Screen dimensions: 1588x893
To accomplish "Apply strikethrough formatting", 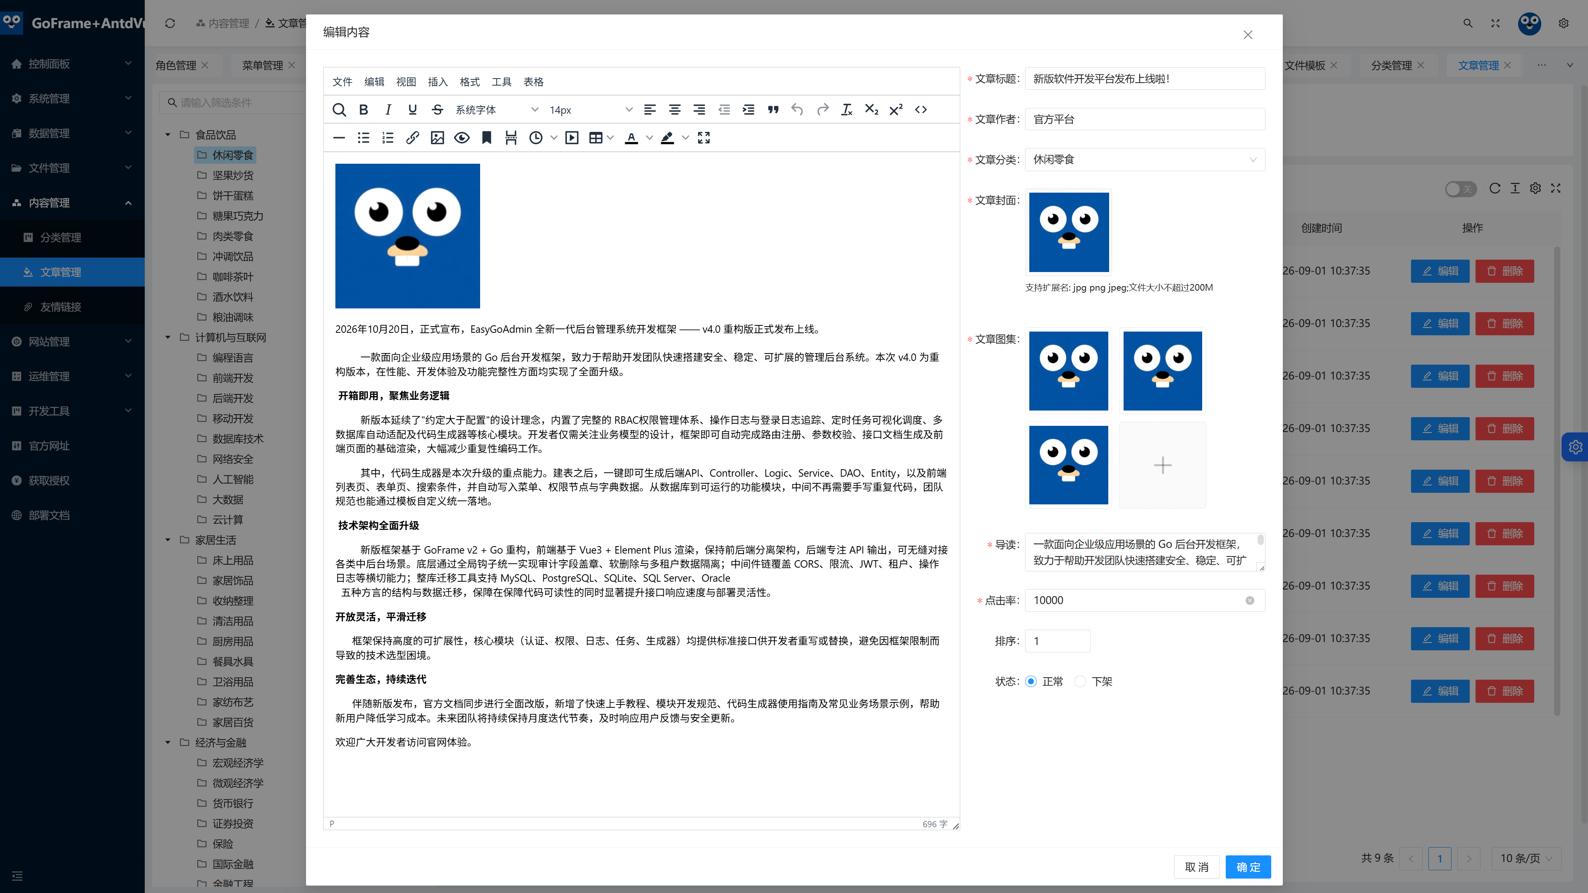I will [x=437, y=110].
